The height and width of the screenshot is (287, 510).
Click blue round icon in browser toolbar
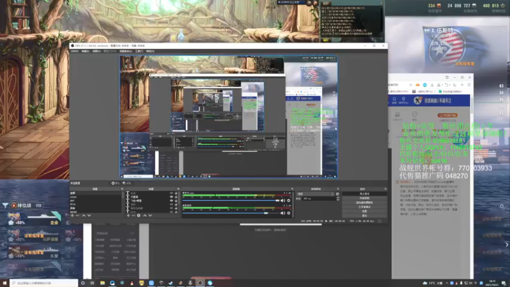click(x=425, y=85)
